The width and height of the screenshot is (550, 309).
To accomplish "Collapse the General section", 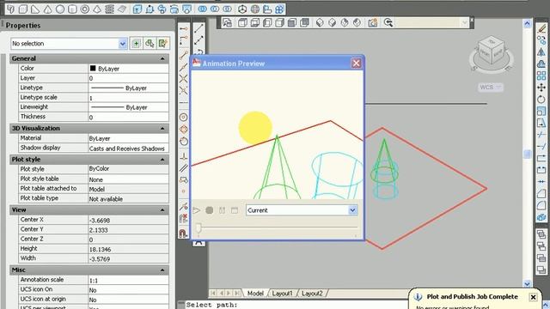I will (162, 59).
